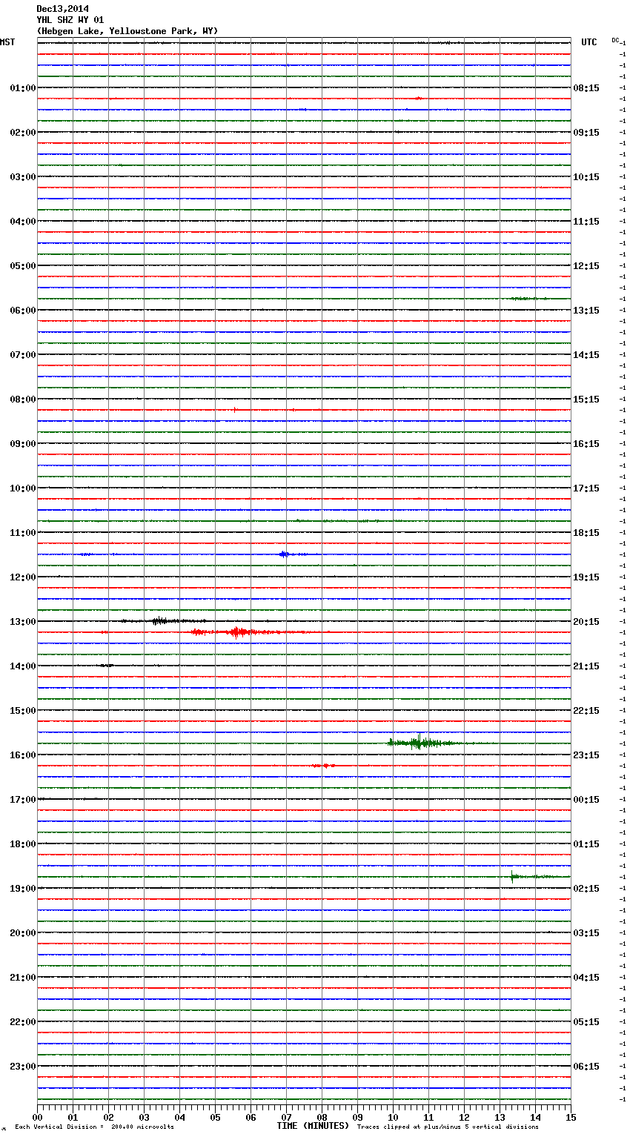Select the 11:00 MST time label

click(x=23, y=533)
